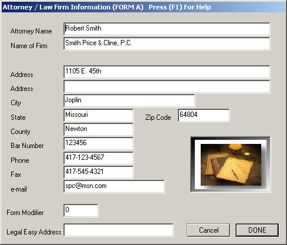Screen dimensions: 287x245
Task: Click the e-mail address field
Action: click(114, 186)
